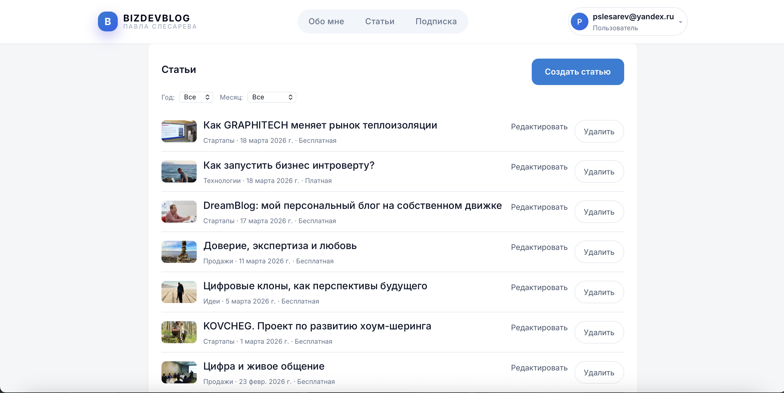Viewport: 784px width, 393px height.
Task: Delete the KOVCHEG article
Action: click(599, 332)
